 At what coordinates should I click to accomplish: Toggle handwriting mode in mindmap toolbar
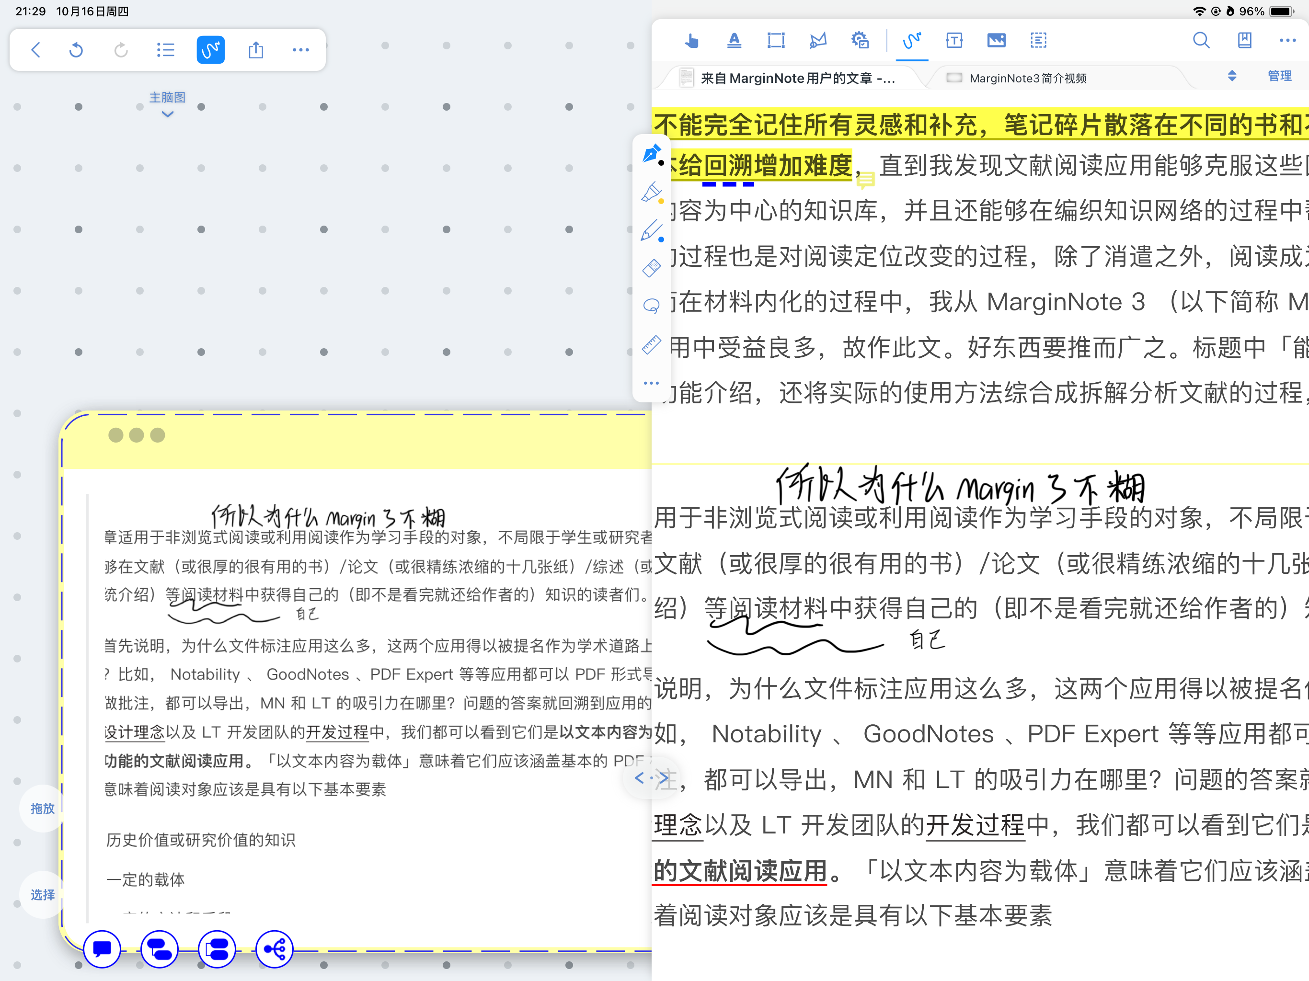pos(211,50)
